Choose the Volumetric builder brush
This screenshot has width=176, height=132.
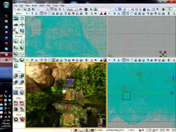(16, 66)
